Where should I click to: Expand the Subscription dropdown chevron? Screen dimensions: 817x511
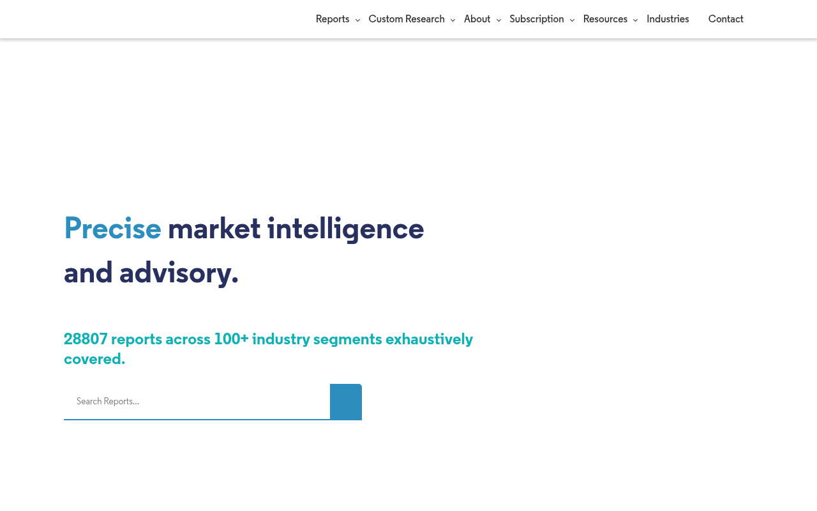(572, 20)
